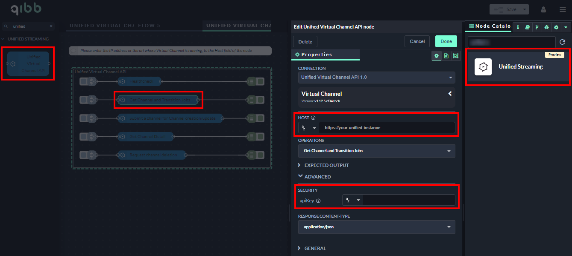Screen dimensions: 572x256
Task: Refresh the Node Catalog list
Action: coord(562,42)
